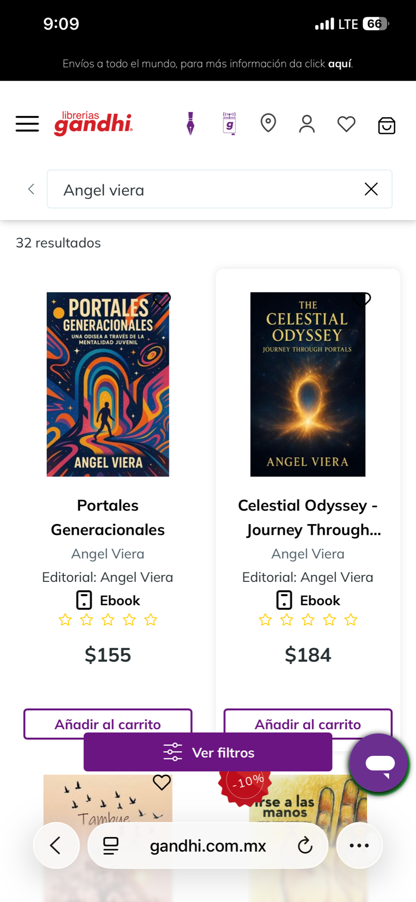Open the purple chat bubble widget
Viewport: 416px width, 902px height.
[x=379, y=763]
